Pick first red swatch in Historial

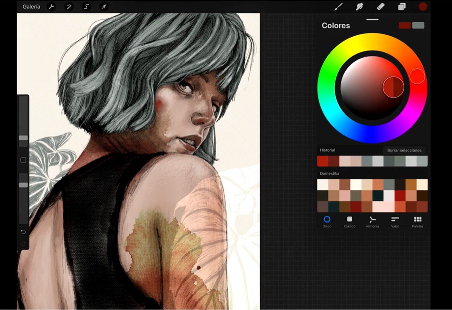[323, 161]
